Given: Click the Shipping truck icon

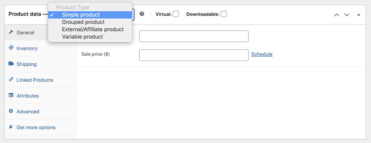Looking at the screenshot, I should [x=11, y=64].
